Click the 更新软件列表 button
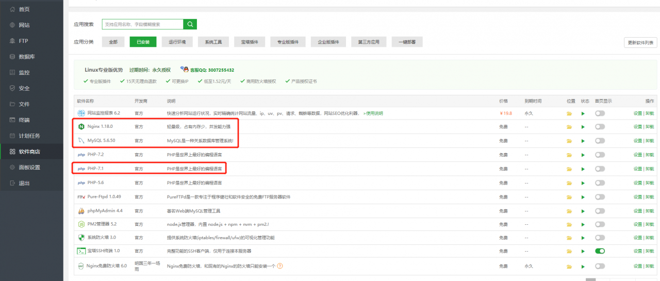The image size is (660, 281). pyautogui.click(x=640, y=42)
